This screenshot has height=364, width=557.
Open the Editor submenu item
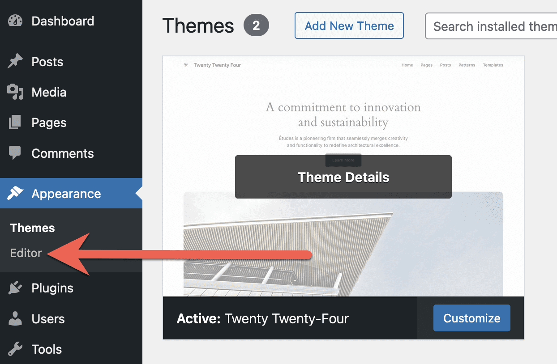coord(26,253)
